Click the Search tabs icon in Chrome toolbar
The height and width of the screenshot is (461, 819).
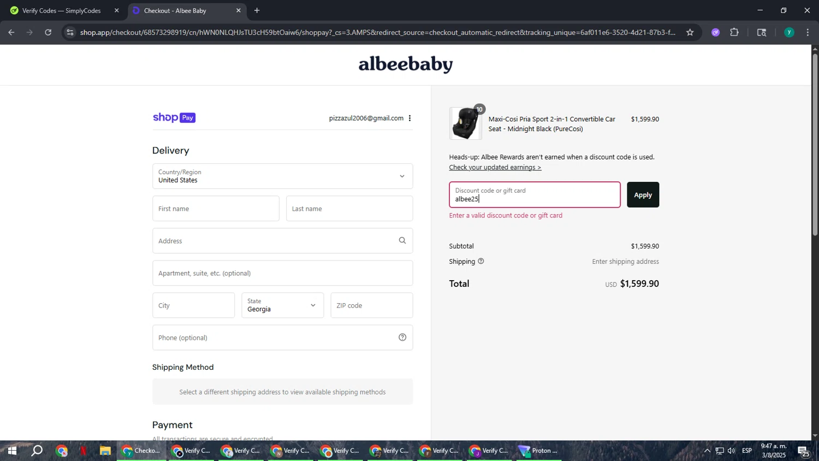click(x=762, y=32)
